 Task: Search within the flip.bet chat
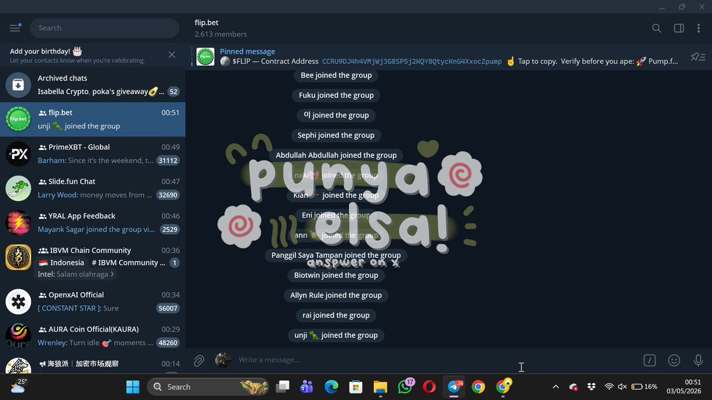656,28
